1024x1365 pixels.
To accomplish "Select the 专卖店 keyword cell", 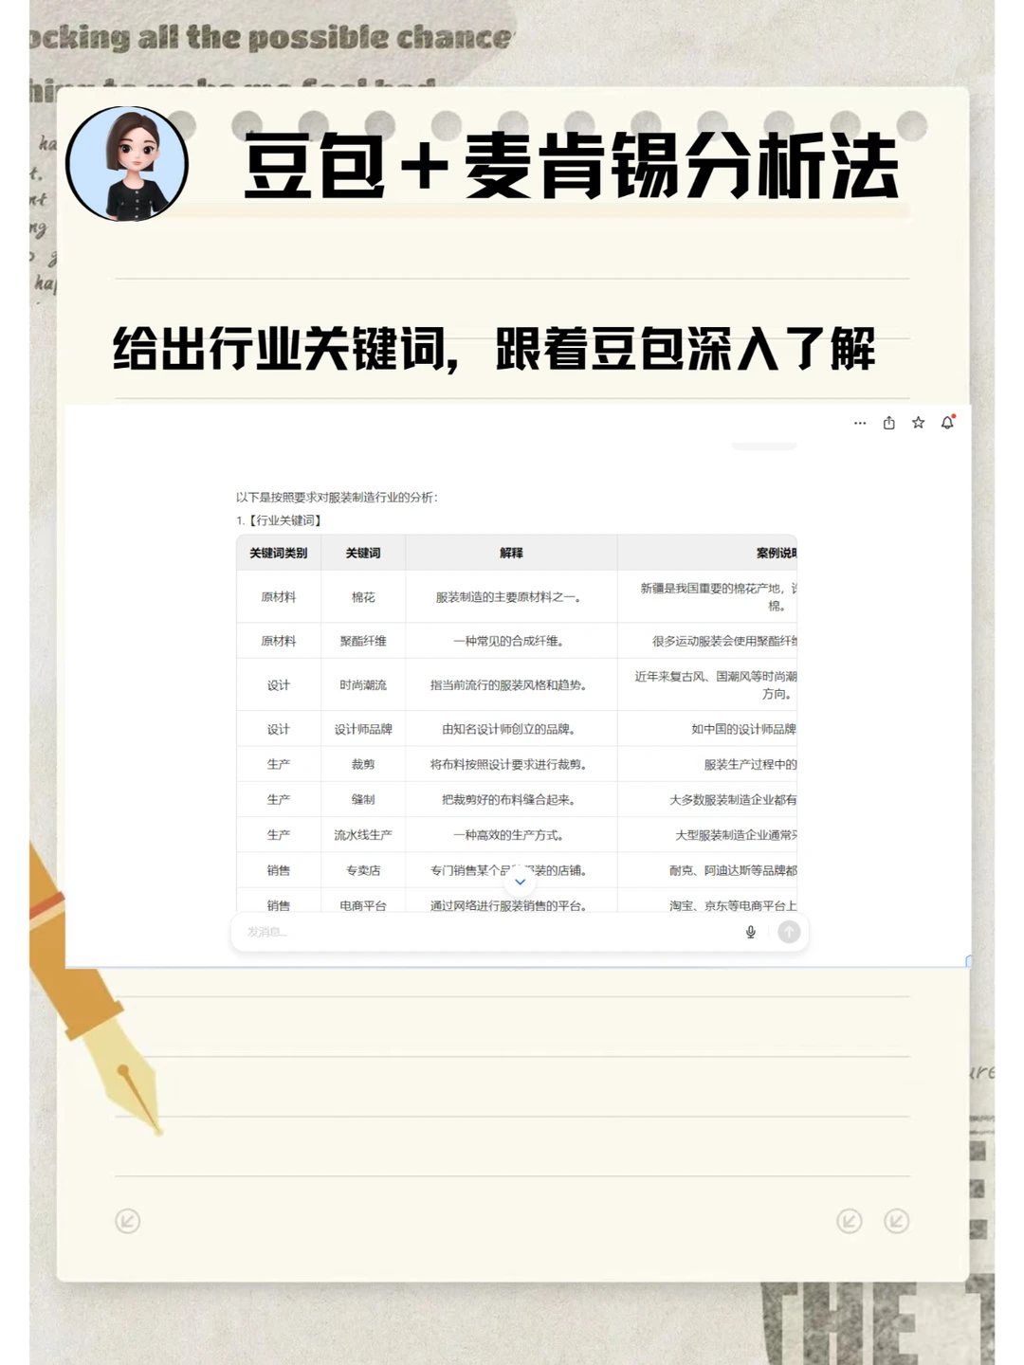I will pos(363,870).
